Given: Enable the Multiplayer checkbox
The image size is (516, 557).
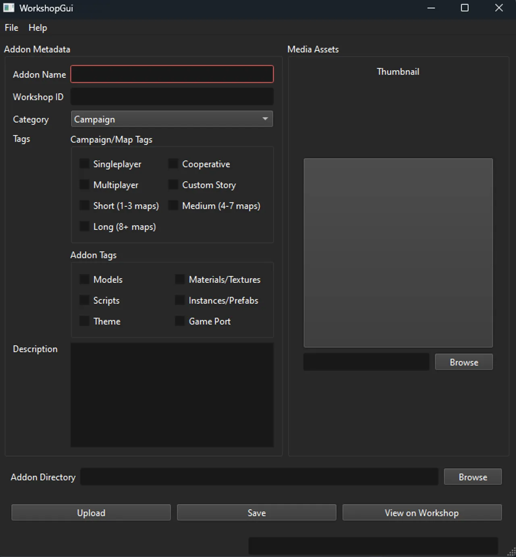Looking at the screenshot, I should [84, 185].
